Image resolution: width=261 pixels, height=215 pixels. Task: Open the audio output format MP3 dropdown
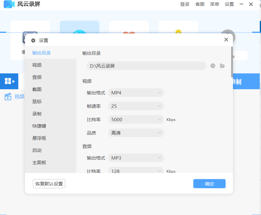[136, 158]
